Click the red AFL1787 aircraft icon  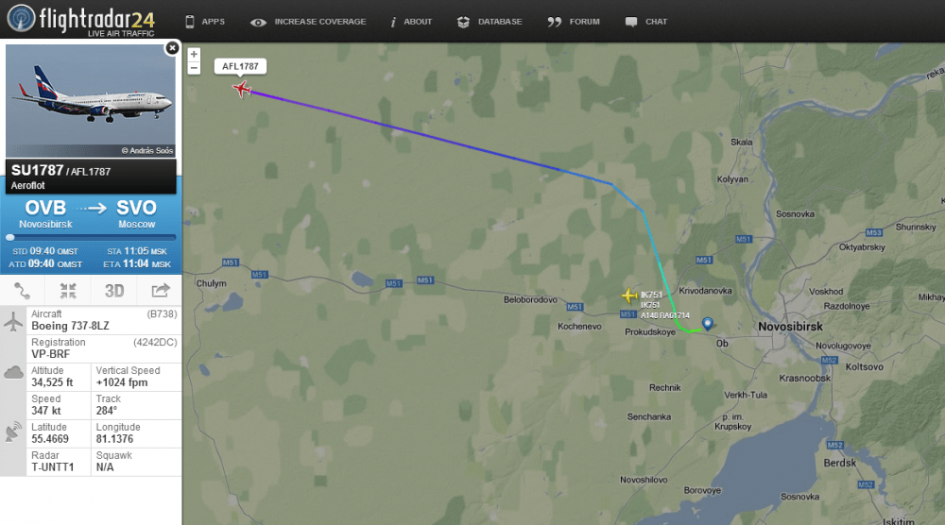click(x=242, y=89)
